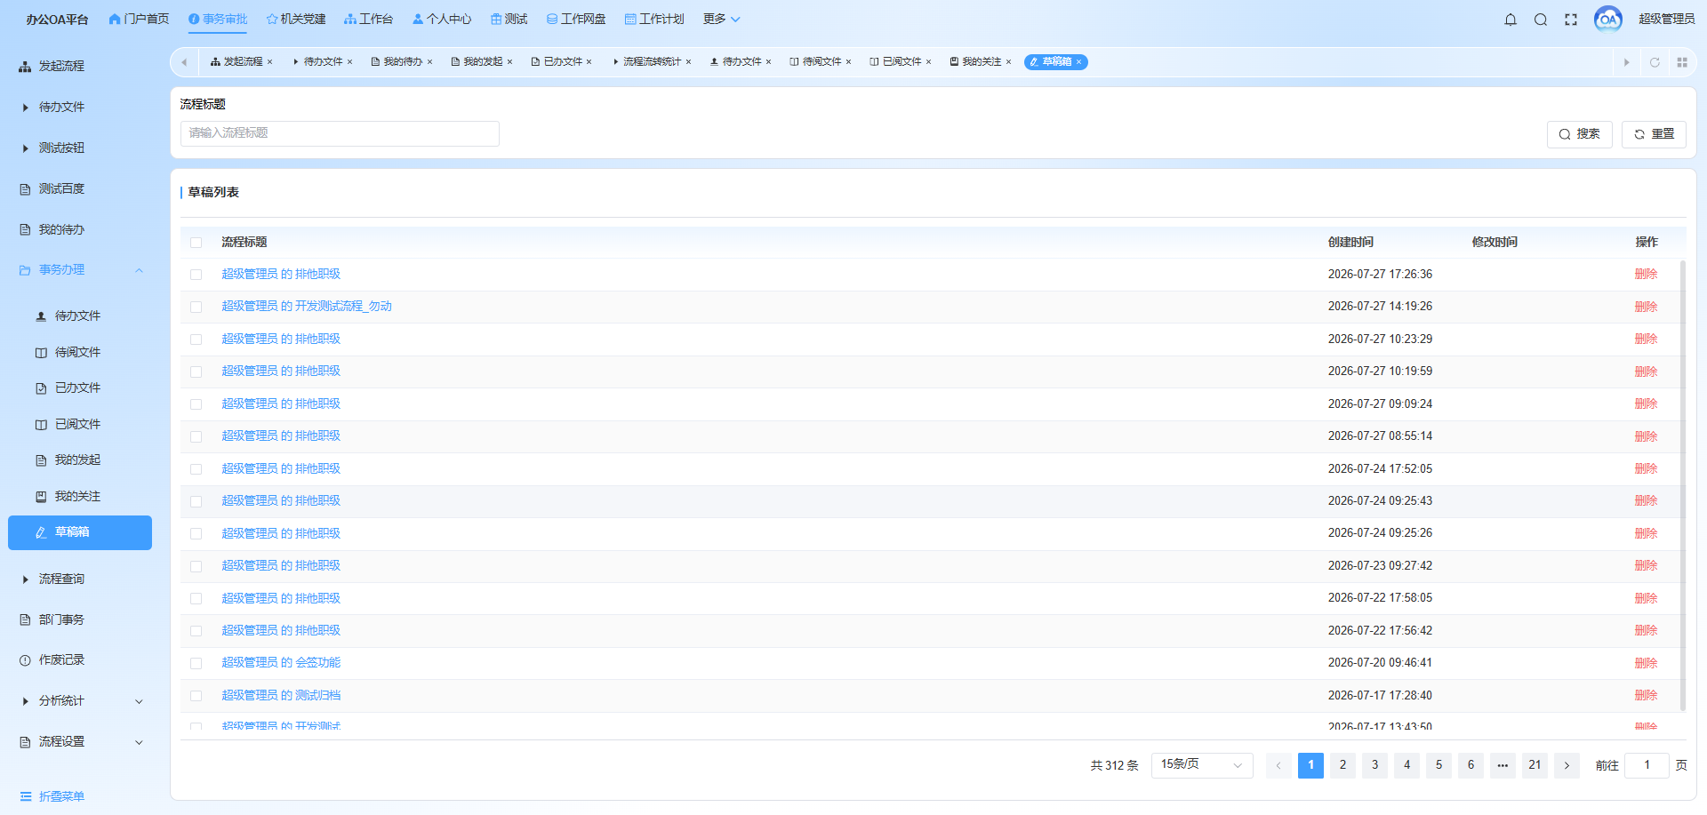Open 机关党建 top navigation item
1707x815 pixels.
pyautogui.click(x=296, y=19)
